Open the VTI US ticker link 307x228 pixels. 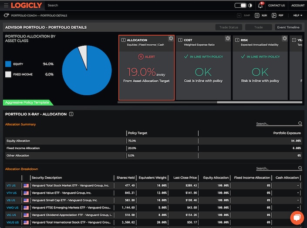pos(11,185)
